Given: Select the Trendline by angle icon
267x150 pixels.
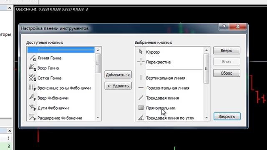Looking at the screenshot, I should [141, 117].
